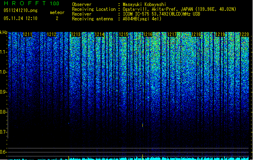Click the Receiving antenna label

(93, 19)
